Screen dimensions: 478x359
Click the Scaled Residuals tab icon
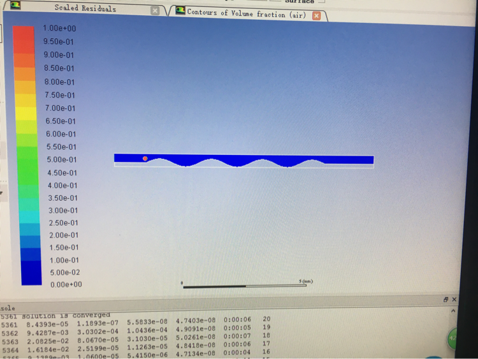tap(15, 5)
